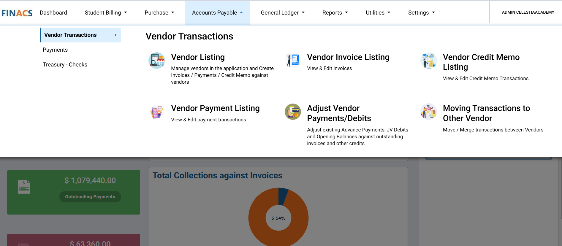562x246 pixels.
Task: Open the Vendor Invoice Listing link
Action: (348, 57)
